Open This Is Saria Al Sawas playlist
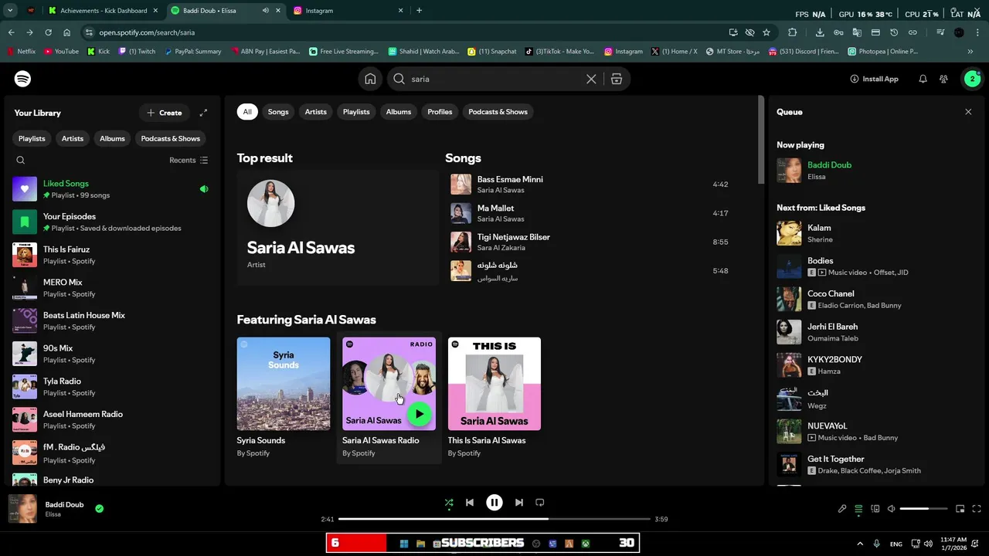This screenshot has height=556, width=989. tap(494, 398)
